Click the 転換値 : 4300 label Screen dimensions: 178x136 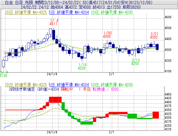point(106,89)
